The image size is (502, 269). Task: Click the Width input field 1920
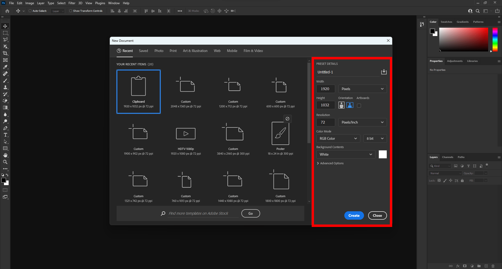326,89
